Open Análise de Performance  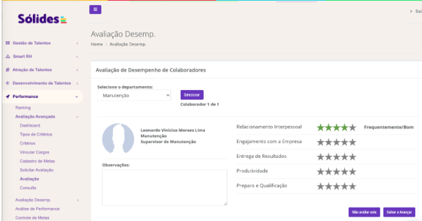[37, 209]
